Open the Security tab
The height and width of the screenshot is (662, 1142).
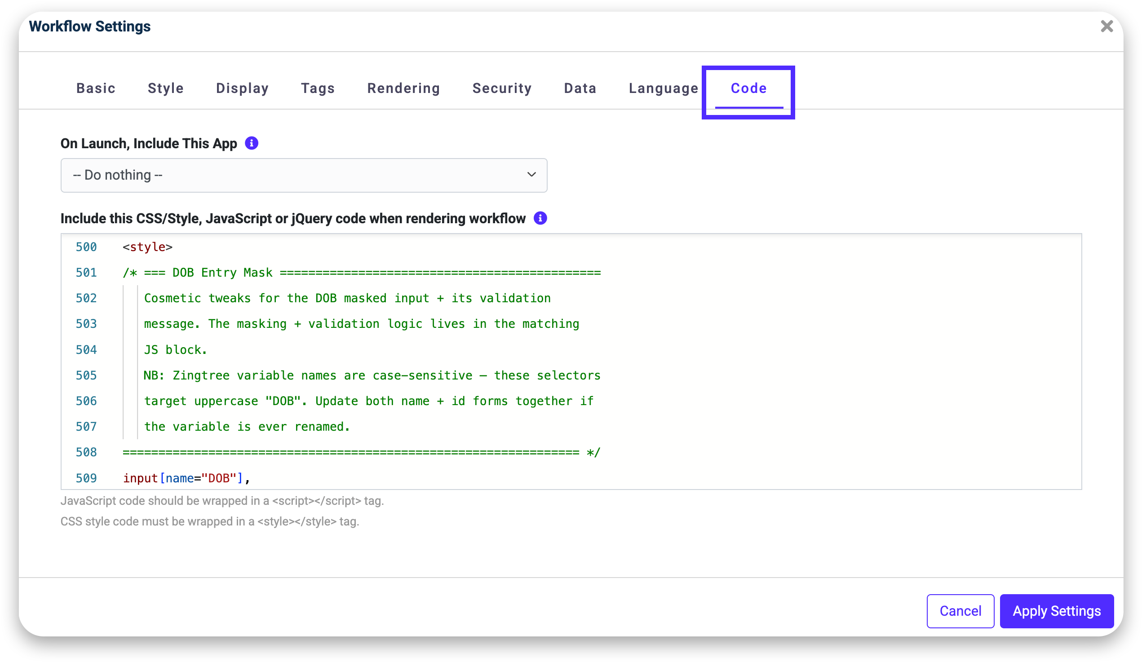click(502, 88)
